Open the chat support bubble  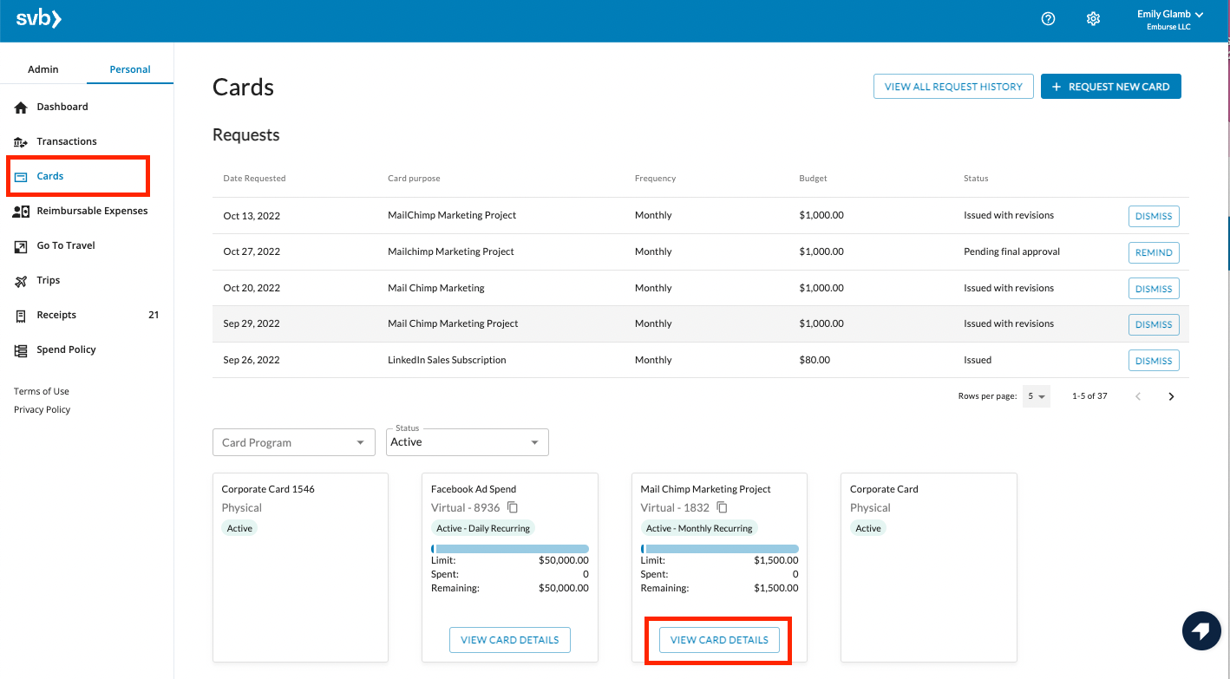(x=1201, y=630)
